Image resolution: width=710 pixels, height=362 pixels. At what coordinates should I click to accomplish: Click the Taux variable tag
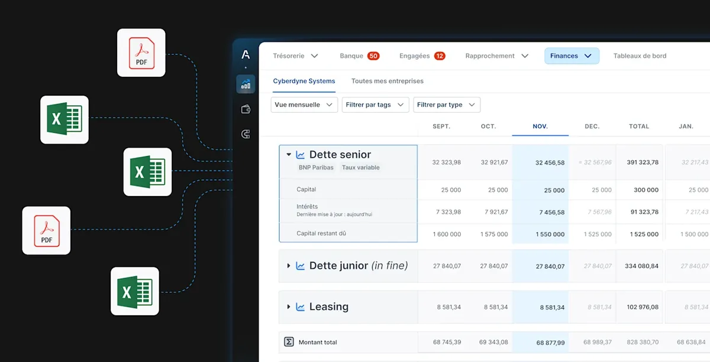point(361,168)
